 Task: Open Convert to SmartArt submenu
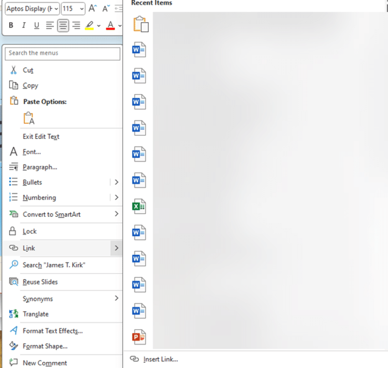click(x=63, y=214)
